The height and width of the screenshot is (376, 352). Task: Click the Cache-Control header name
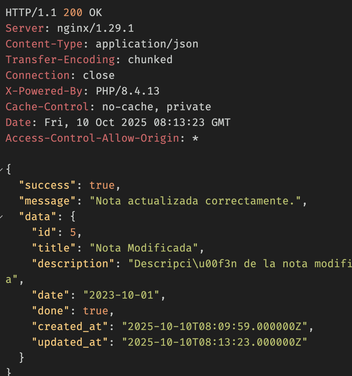[47, 107]
